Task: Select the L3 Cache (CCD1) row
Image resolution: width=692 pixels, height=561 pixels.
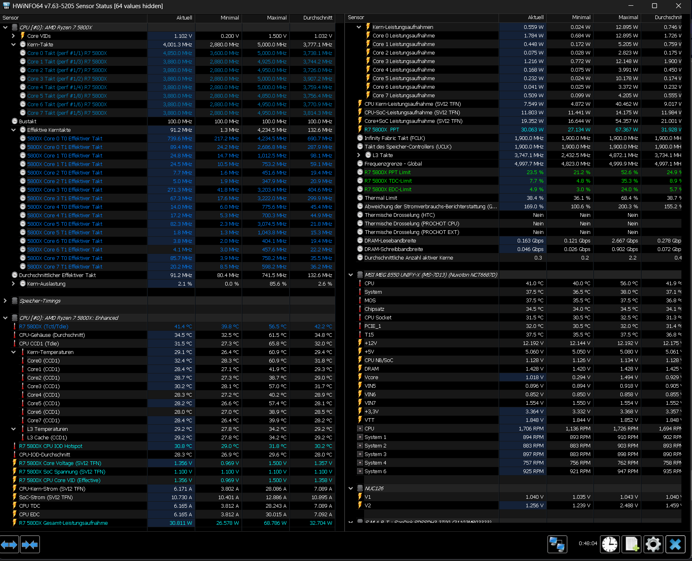Action: pos(167,437)
